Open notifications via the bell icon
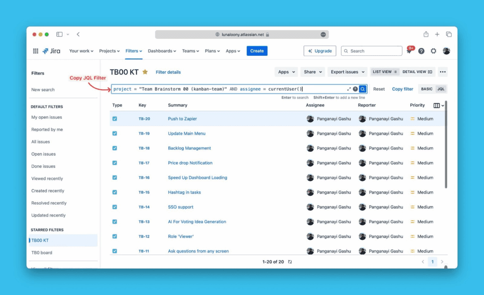Screen dimensions: 484x295 tap(409, 51)
